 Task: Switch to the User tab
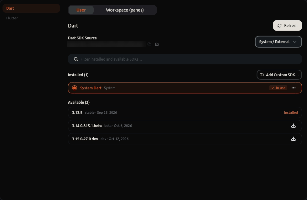81,10
